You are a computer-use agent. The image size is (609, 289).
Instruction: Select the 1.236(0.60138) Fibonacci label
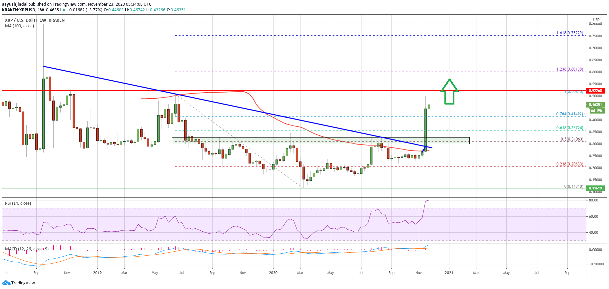[x=570, y=69]
